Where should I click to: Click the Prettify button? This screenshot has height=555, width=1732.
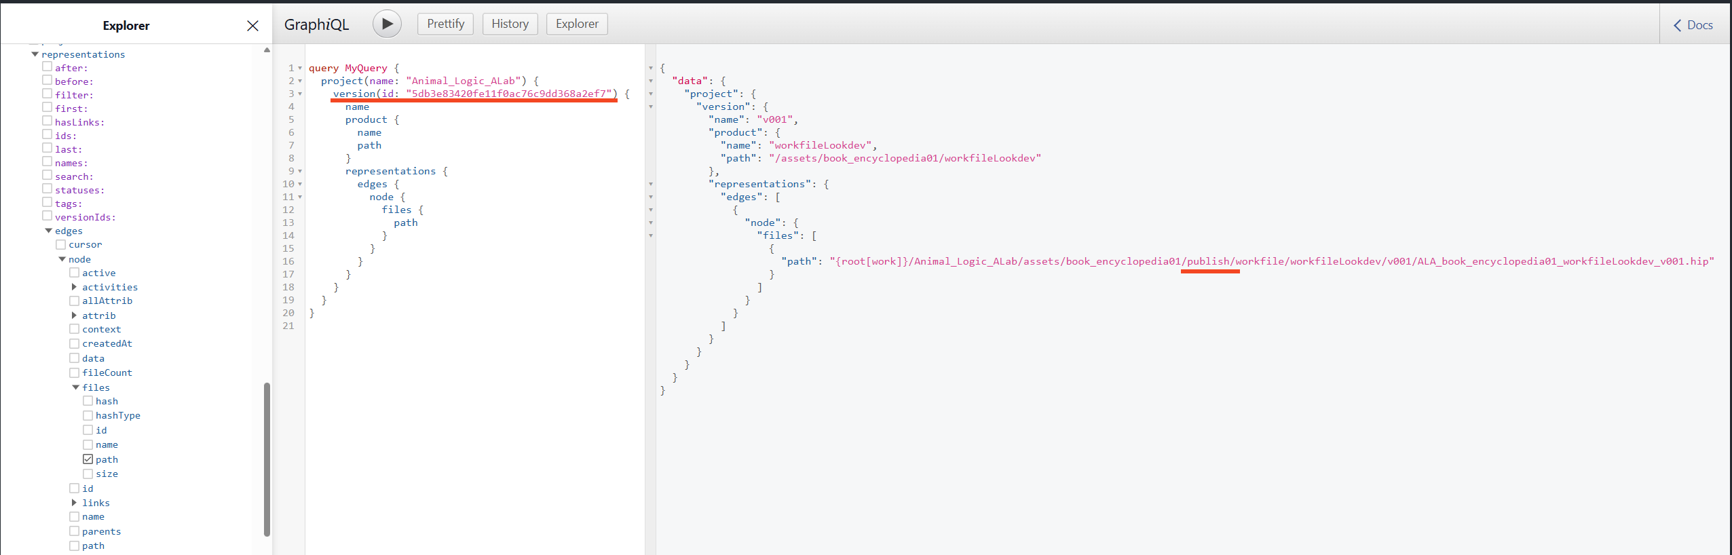[x=445, y=24]
